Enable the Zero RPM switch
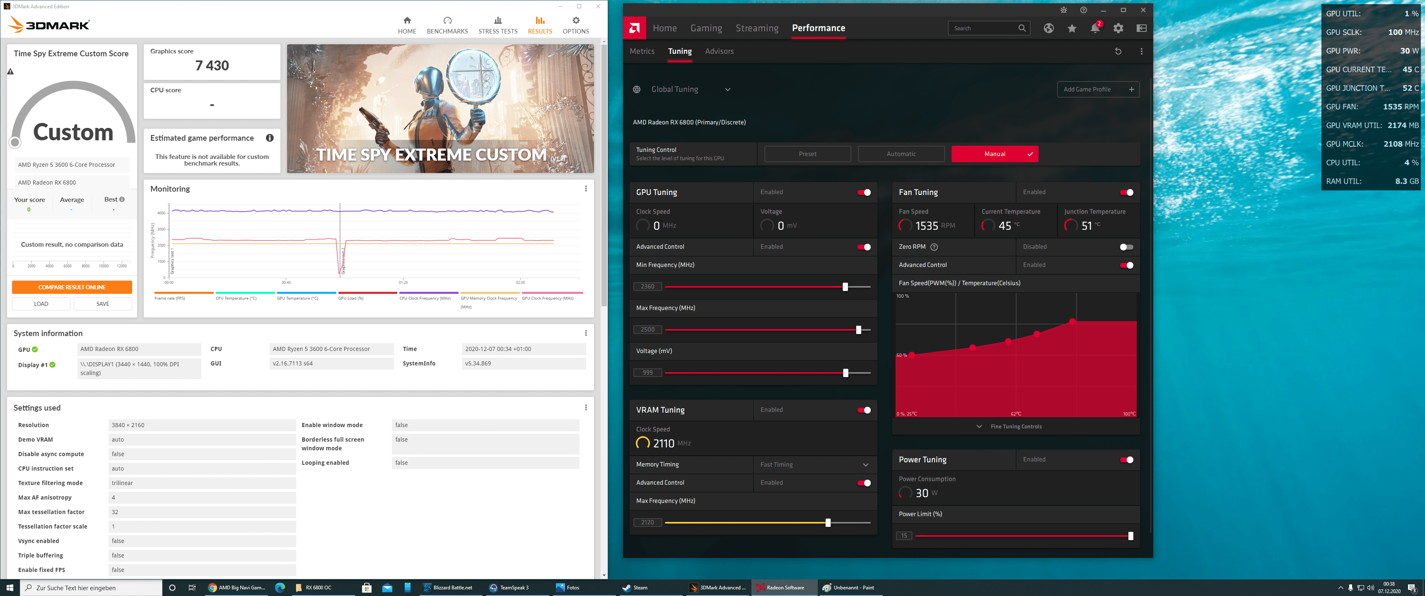 coord(1127,247)
